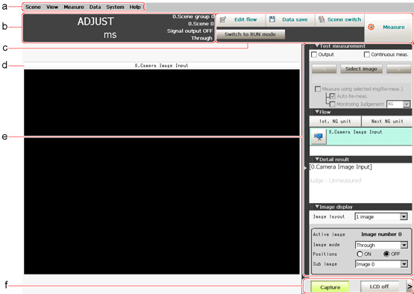This screenshot has height=294, width=414.
Task: Open the Help menu
Action: (x=135, y=7)
